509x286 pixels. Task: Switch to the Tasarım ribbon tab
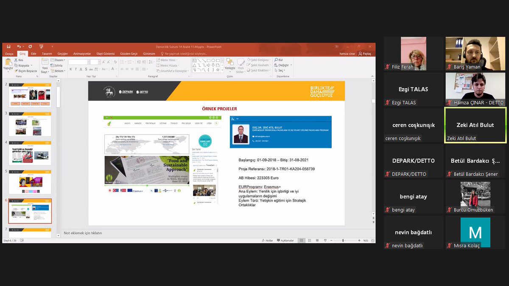tap(47, 54)
